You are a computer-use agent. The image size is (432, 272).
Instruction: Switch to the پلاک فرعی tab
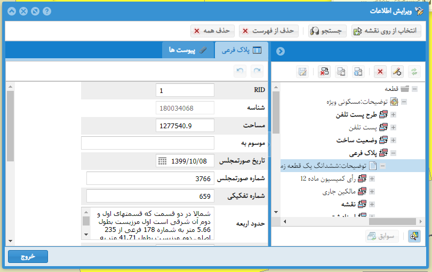(x=242, y=50)
